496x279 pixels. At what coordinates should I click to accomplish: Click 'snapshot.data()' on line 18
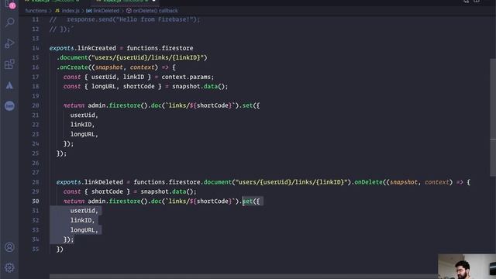198,86
